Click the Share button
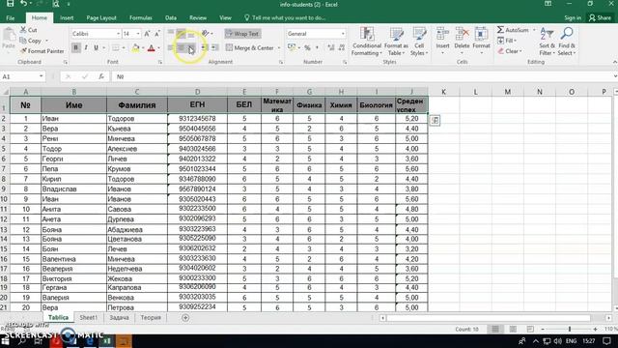The height and width of the screenshot is (348, 618). click(600, 17)
